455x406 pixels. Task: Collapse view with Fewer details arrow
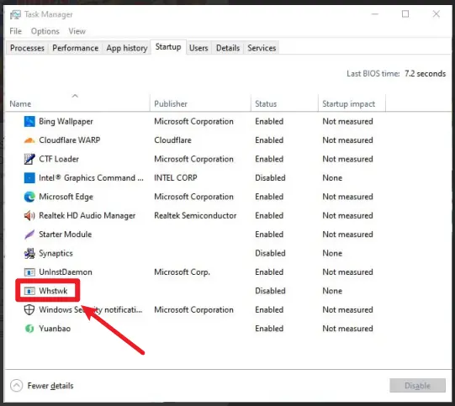click(16, 386)
